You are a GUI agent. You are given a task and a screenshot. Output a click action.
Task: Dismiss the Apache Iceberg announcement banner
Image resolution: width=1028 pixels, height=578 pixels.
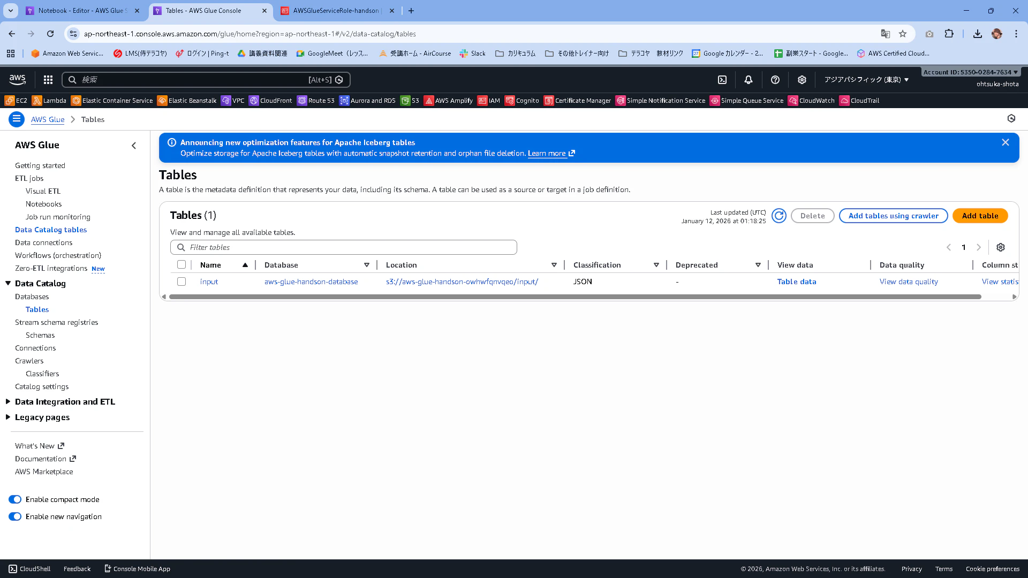point(1005,142)
